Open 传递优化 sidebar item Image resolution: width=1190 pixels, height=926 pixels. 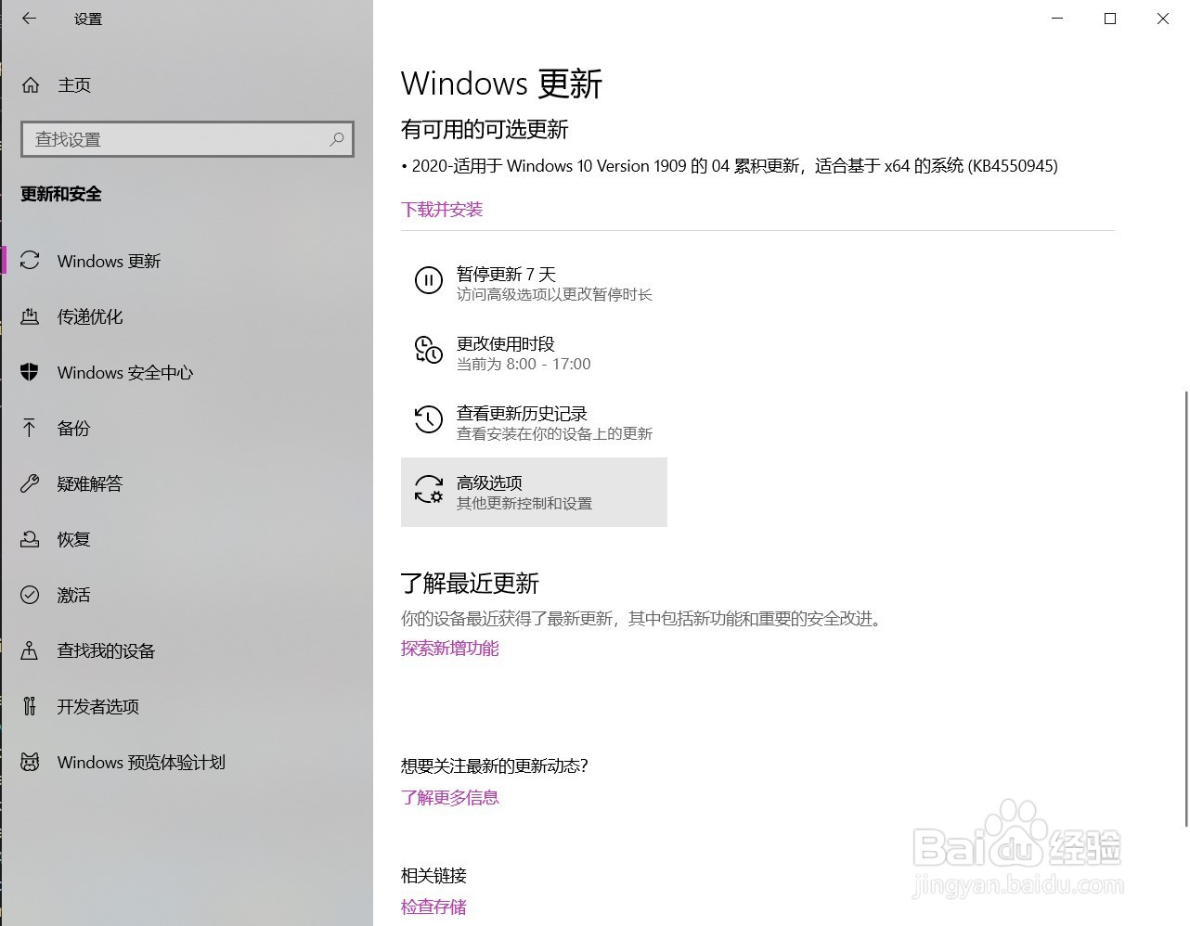pyautogui.click(x=187, y=316)
